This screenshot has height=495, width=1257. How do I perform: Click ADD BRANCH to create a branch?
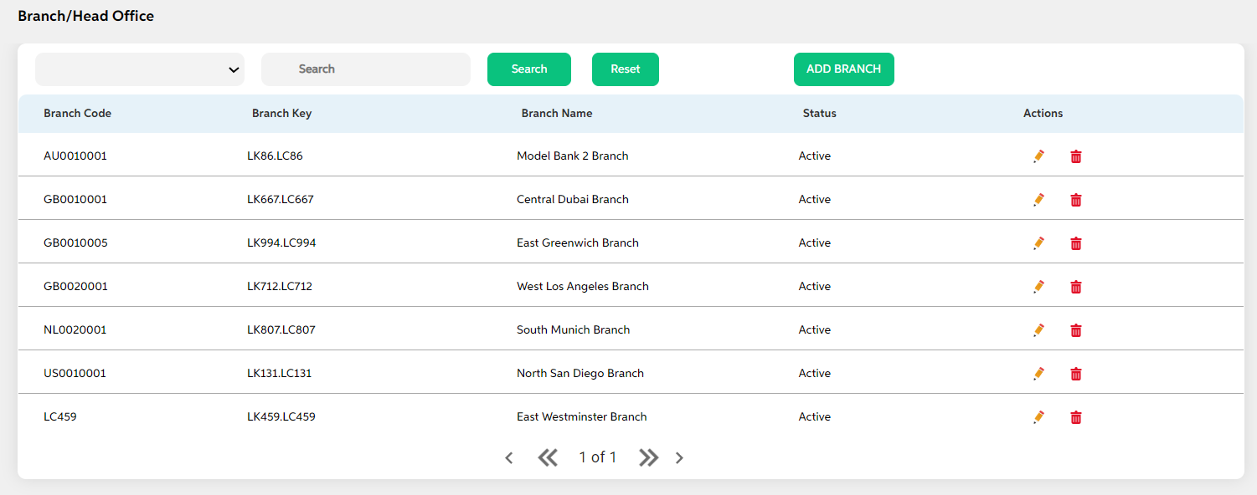click(844, 69)
